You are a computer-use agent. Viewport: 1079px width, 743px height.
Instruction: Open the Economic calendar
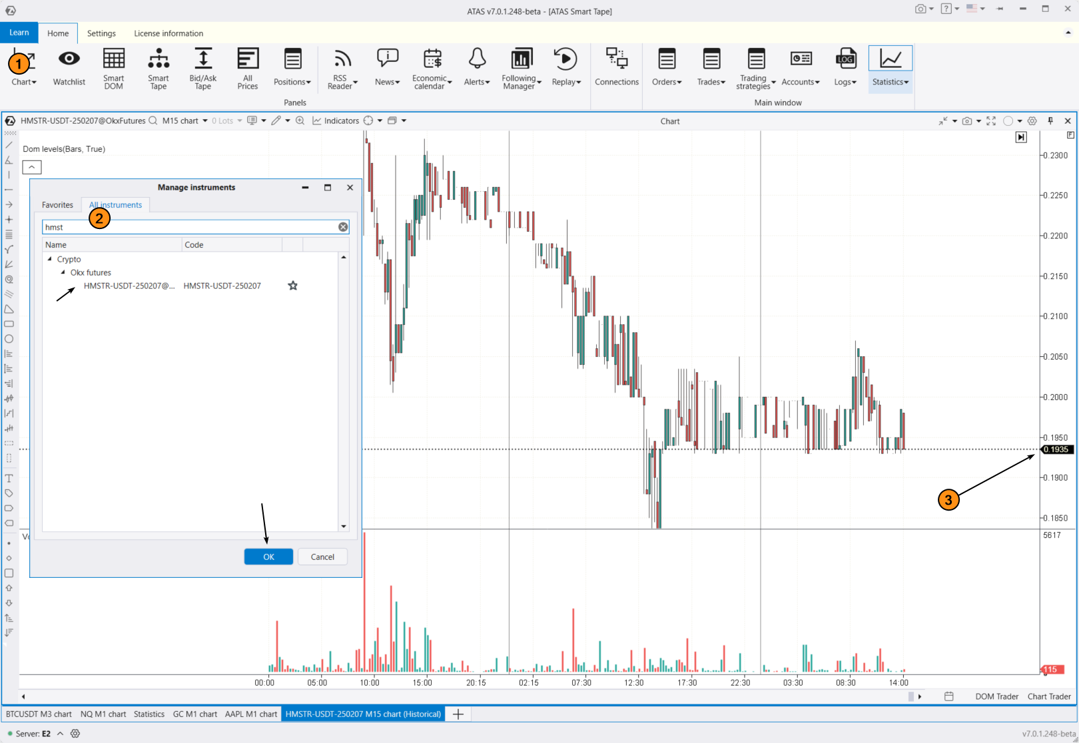point(432,67)
